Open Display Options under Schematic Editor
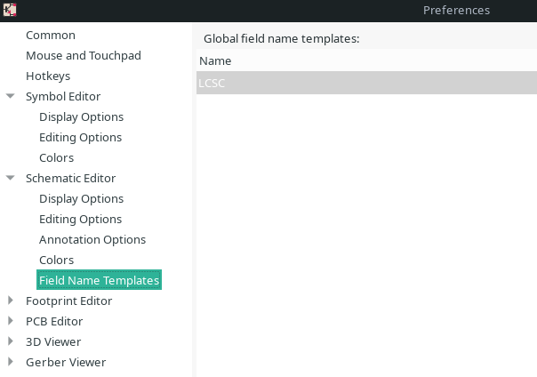The width and height of the screenshot is (537, 377). [x=81, y=199]
